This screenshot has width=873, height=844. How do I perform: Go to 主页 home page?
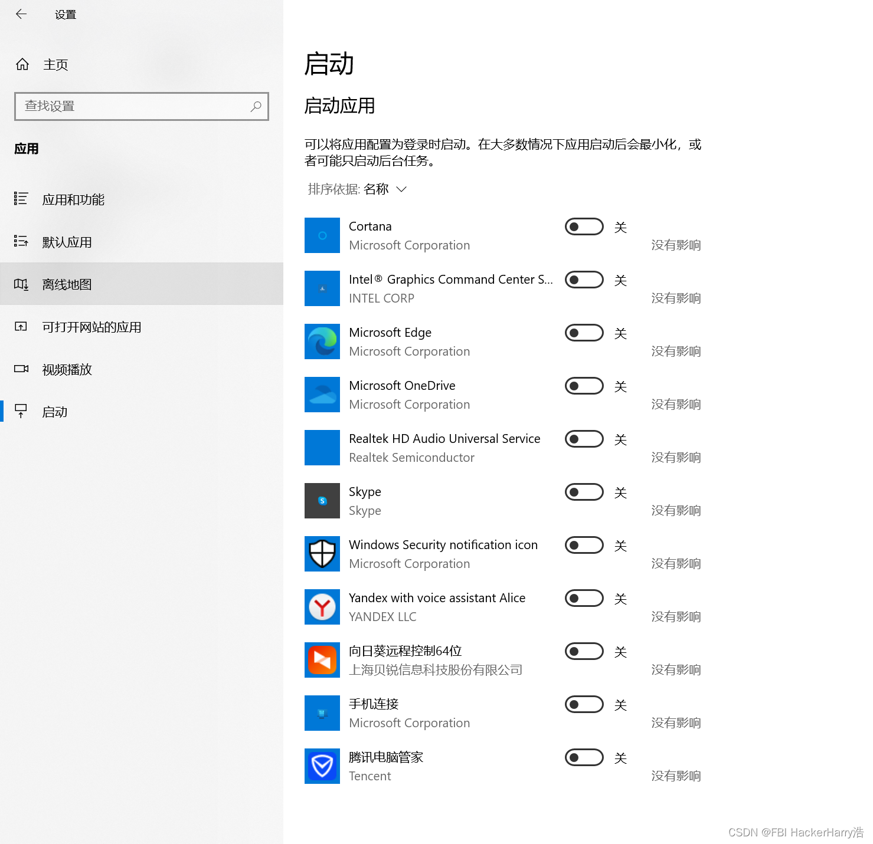pyautogui.click(x=142, y=64)
